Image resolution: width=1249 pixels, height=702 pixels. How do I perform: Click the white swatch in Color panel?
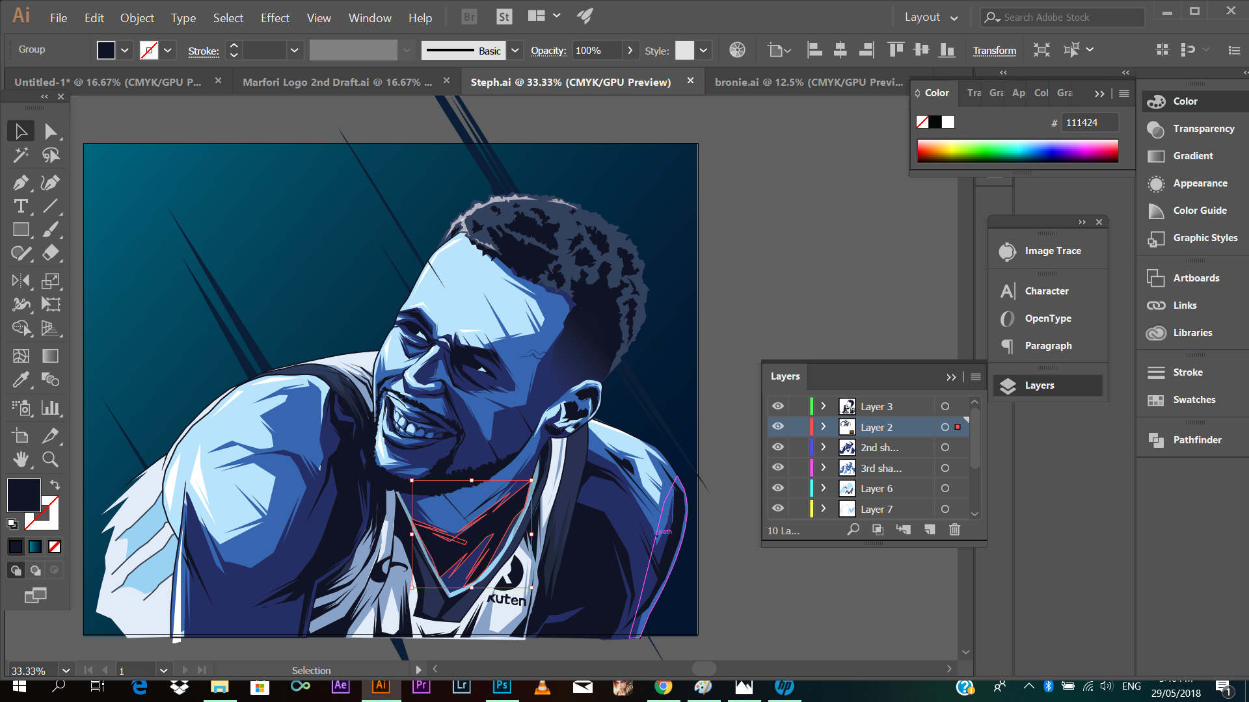click(948, 122)
